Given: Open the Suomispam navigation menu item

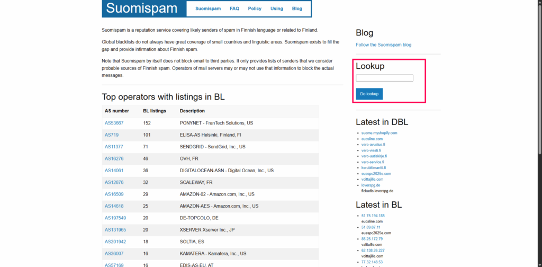Looking at the screenshot, I should coord(208,9).
